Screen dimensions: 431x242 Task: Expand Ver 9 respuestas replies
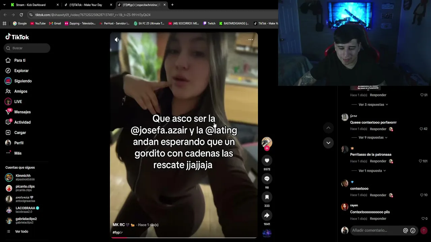click(x=373, y=137)
